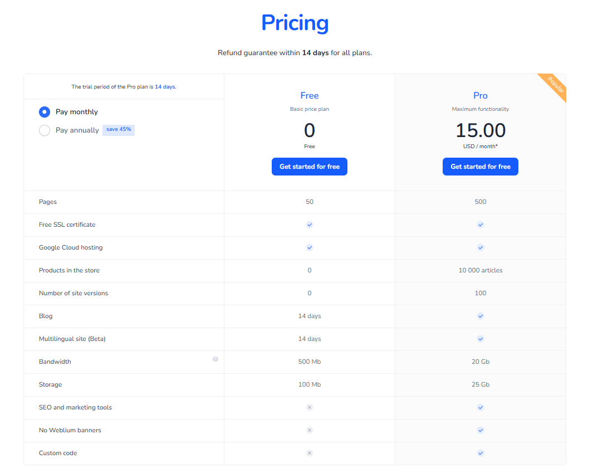Click the No Weblium banners X in Free column
593x473 pixels.
(x=309, y=430)
